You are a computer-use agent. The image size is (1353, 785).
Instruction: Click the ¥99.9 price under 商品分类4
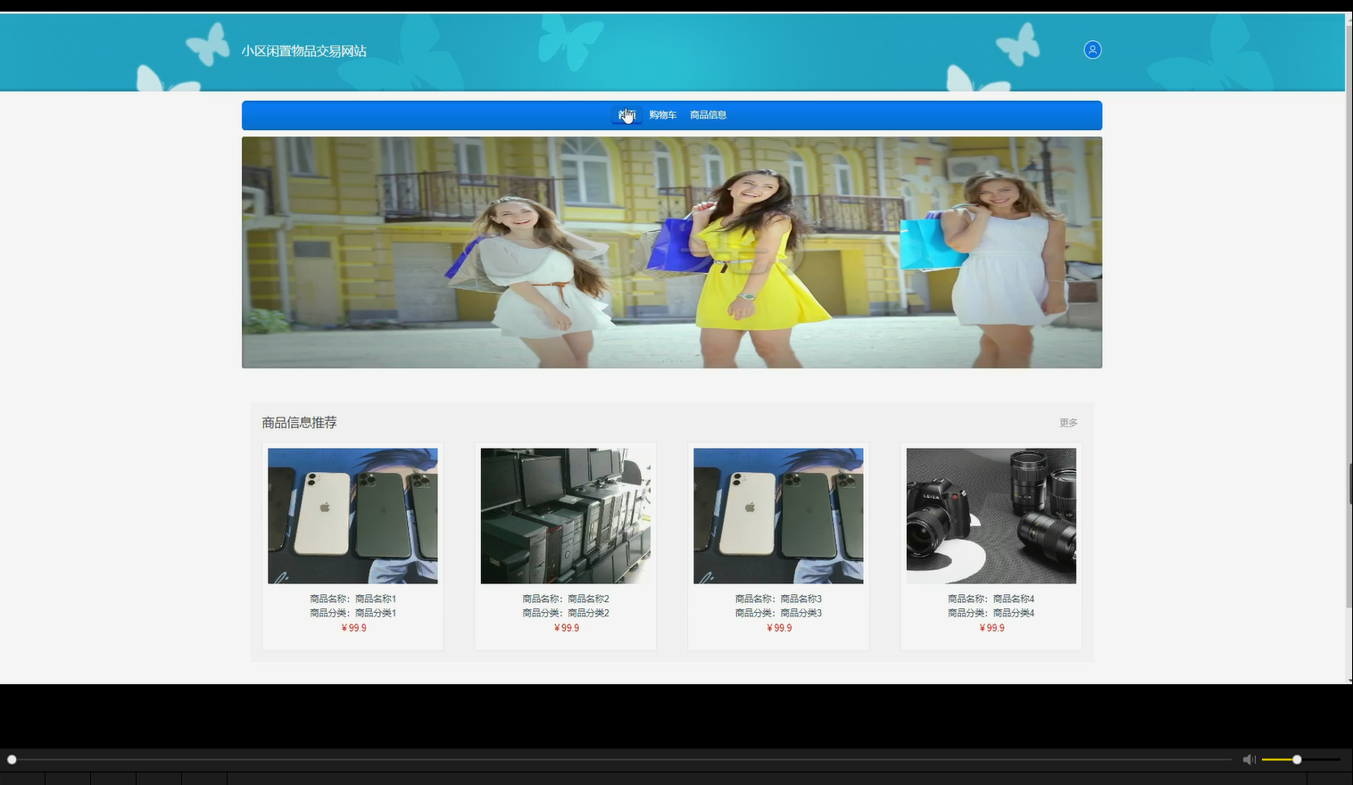coord(992,628)
